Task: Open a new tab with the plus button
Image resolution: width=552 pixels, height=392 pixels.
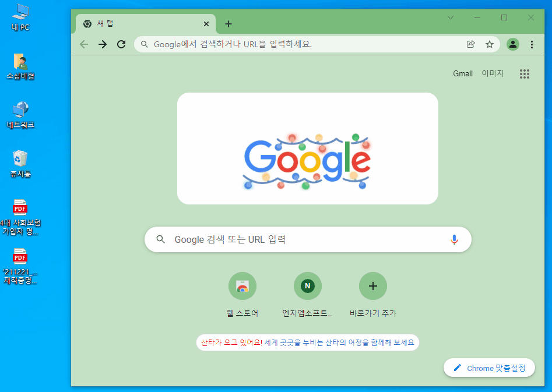Action: coord(228,24)
